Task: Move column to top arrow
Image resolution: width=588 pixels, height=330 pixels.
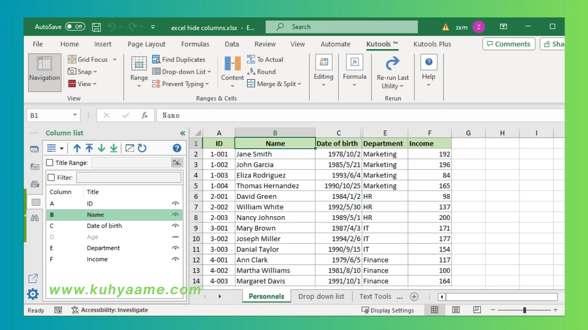Action: (89, 148)
